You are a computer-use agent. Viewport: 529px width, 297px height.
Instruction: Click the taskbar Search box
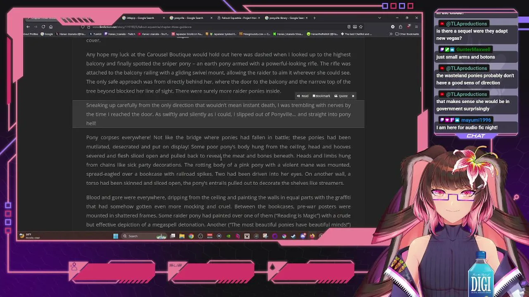[x=143, y=236]
